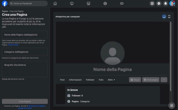Select the Post tab in preview
Screen dimensions: 178x110
click(x=62, y=80)
